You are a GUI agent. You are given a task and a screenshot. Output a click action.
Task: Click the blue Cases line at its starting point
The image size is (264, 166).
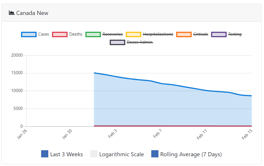coord(94,73)
